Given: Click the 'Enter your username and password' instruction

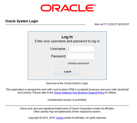Looking at the screenshot, I should point(67,41).
